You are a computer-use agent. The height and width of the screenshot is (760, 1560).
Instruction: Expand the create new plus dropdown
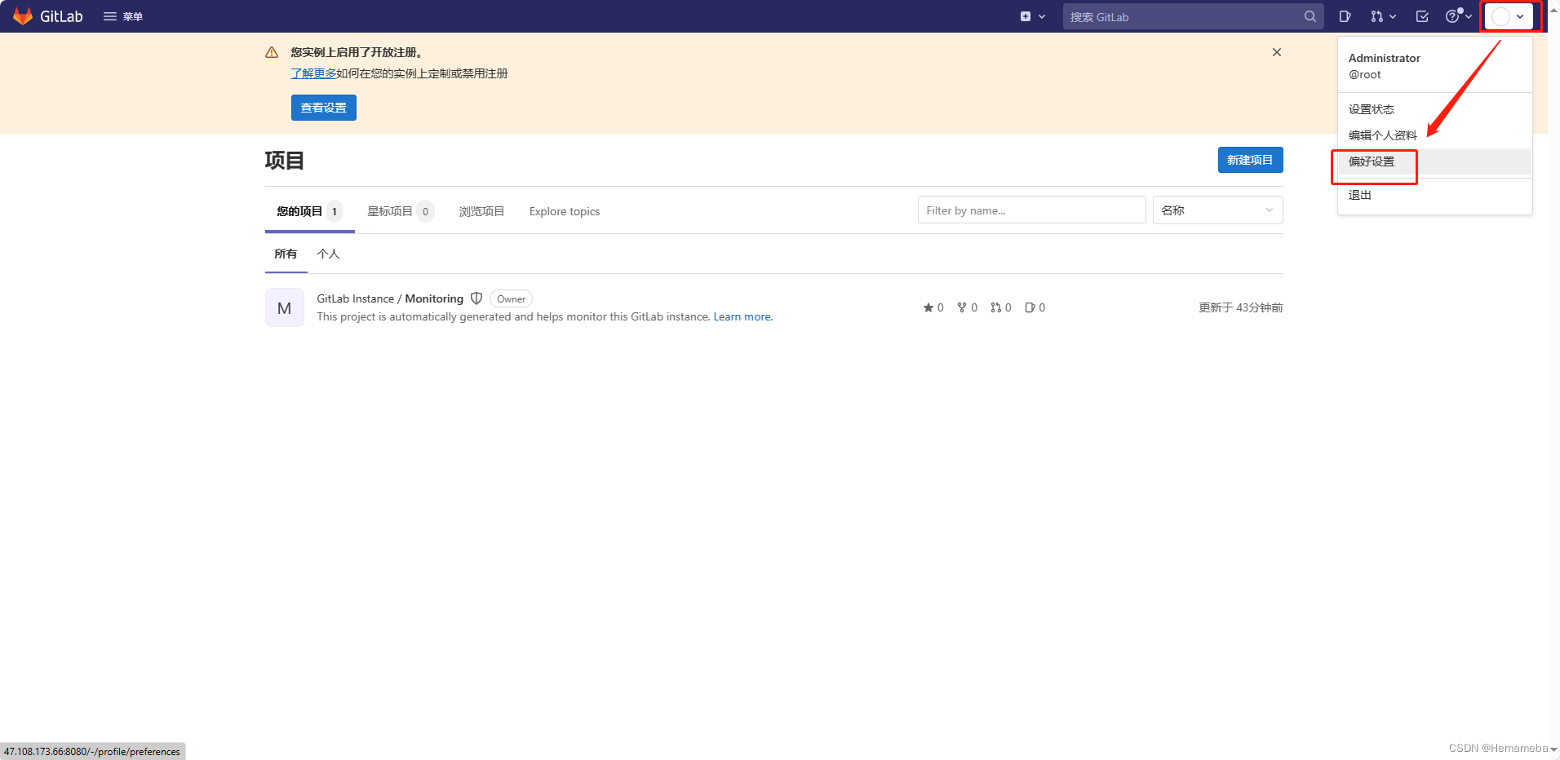pyautogui.click(x=1032, y=16)
